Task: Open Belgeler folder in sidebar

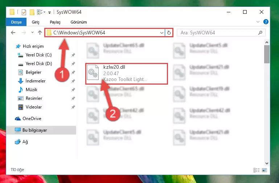Action: [x=33, y=72]
